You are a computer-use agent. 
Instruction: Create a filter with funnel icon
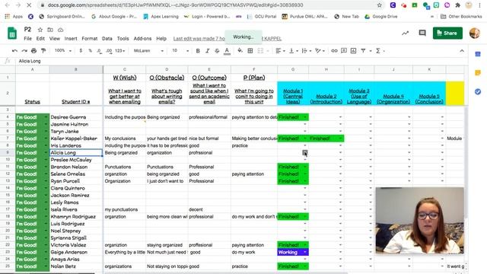[363, 51]
